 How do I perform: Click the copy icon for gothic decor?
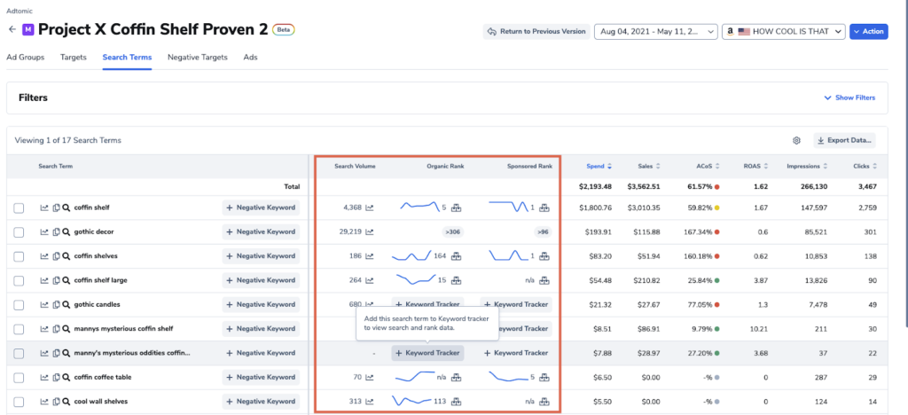pos(55,231)
